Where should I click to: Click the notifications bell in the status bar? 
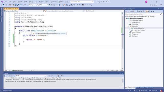(161, 91)
